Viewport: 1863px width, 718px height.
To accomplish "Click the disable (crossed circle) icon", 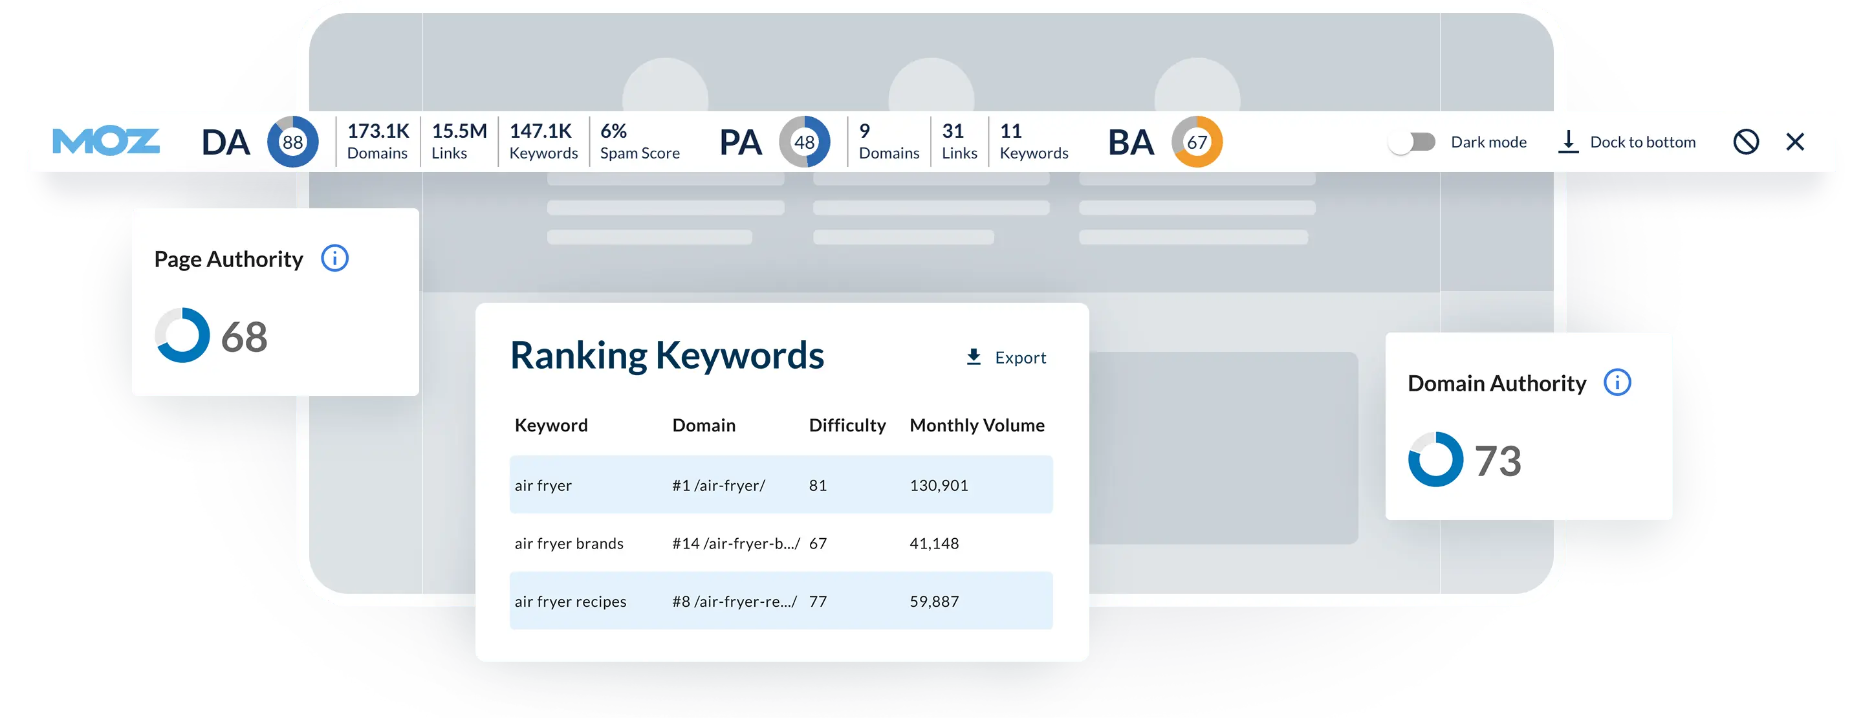I will click(x=1746, y=142).
